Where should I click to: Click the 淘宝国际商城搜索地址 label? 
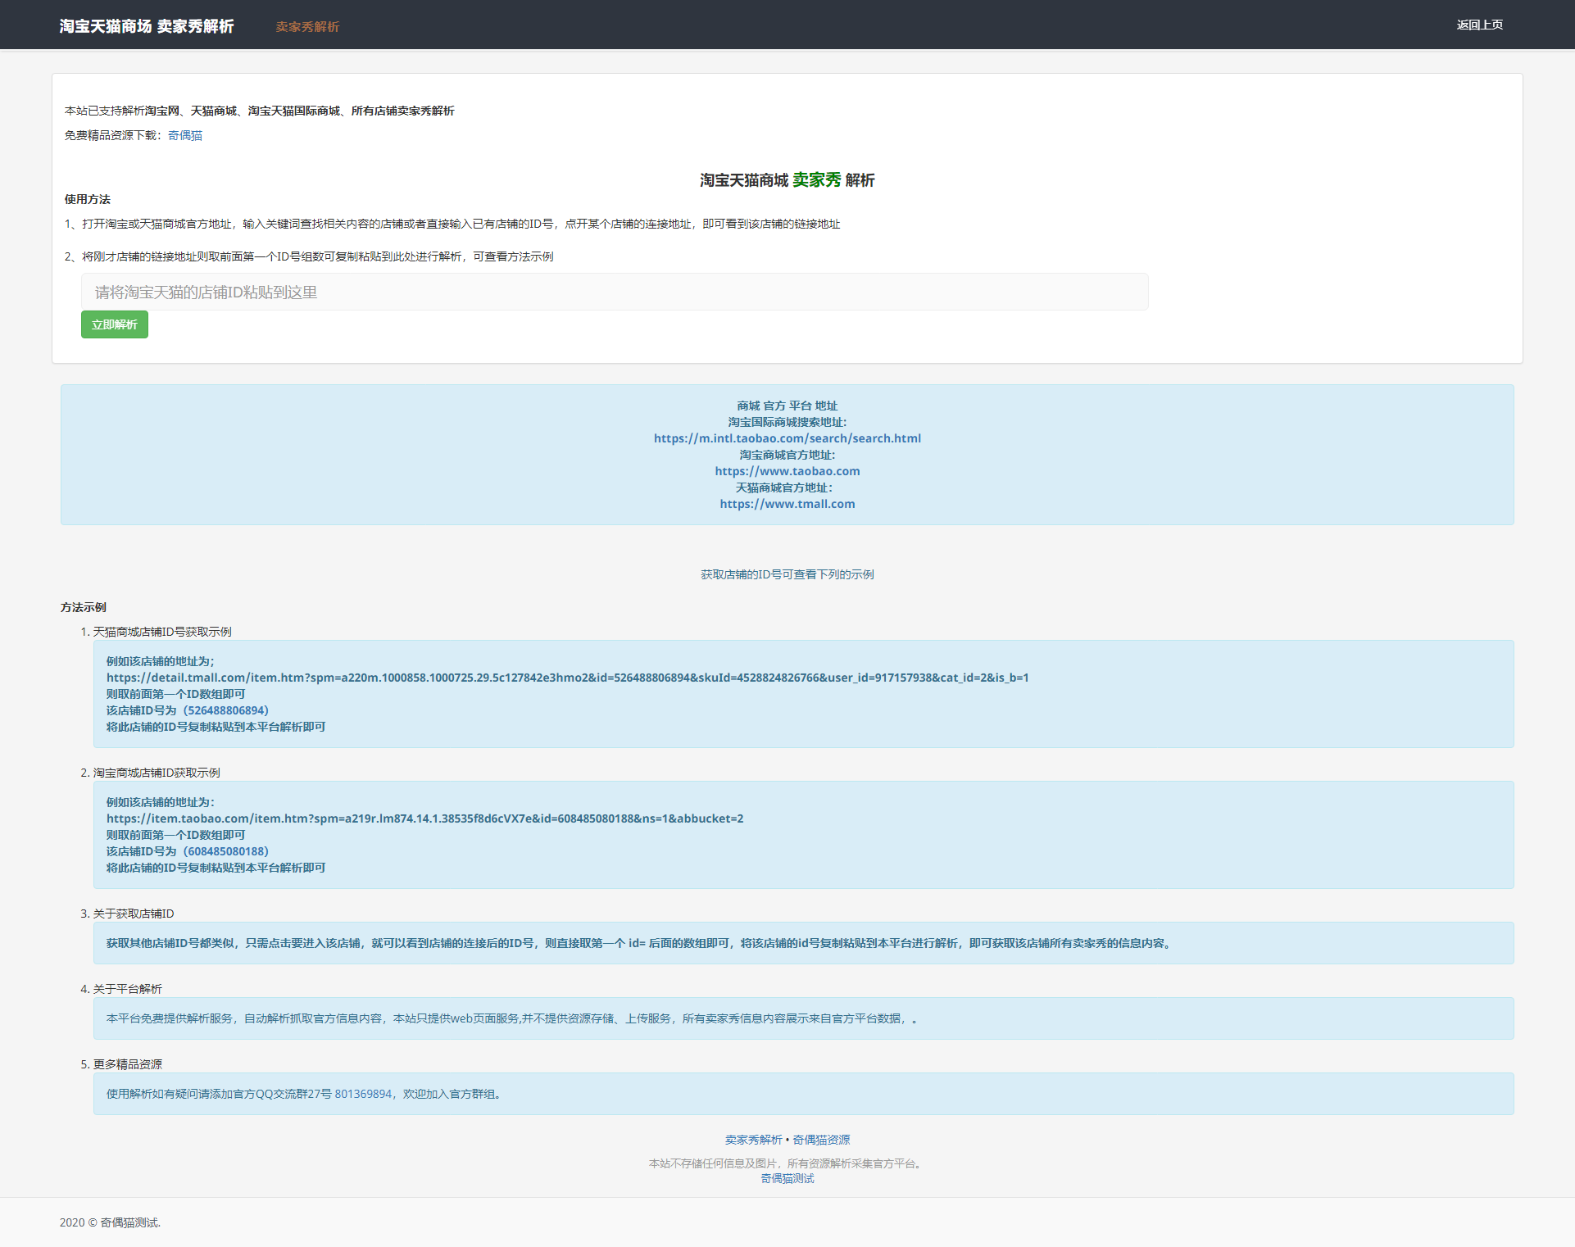(x=787, y=422)
